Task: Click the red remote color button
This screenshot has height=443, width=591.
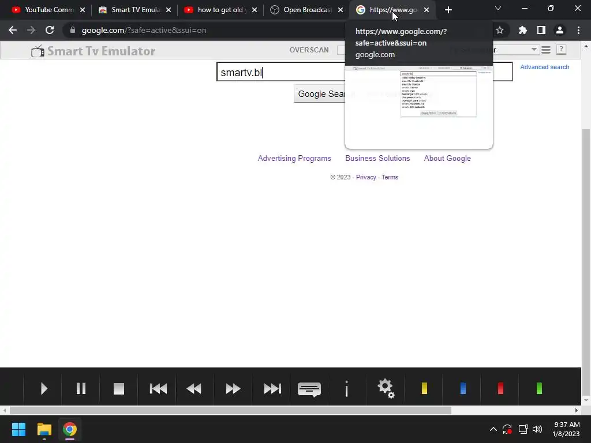Action: [500, 388]
